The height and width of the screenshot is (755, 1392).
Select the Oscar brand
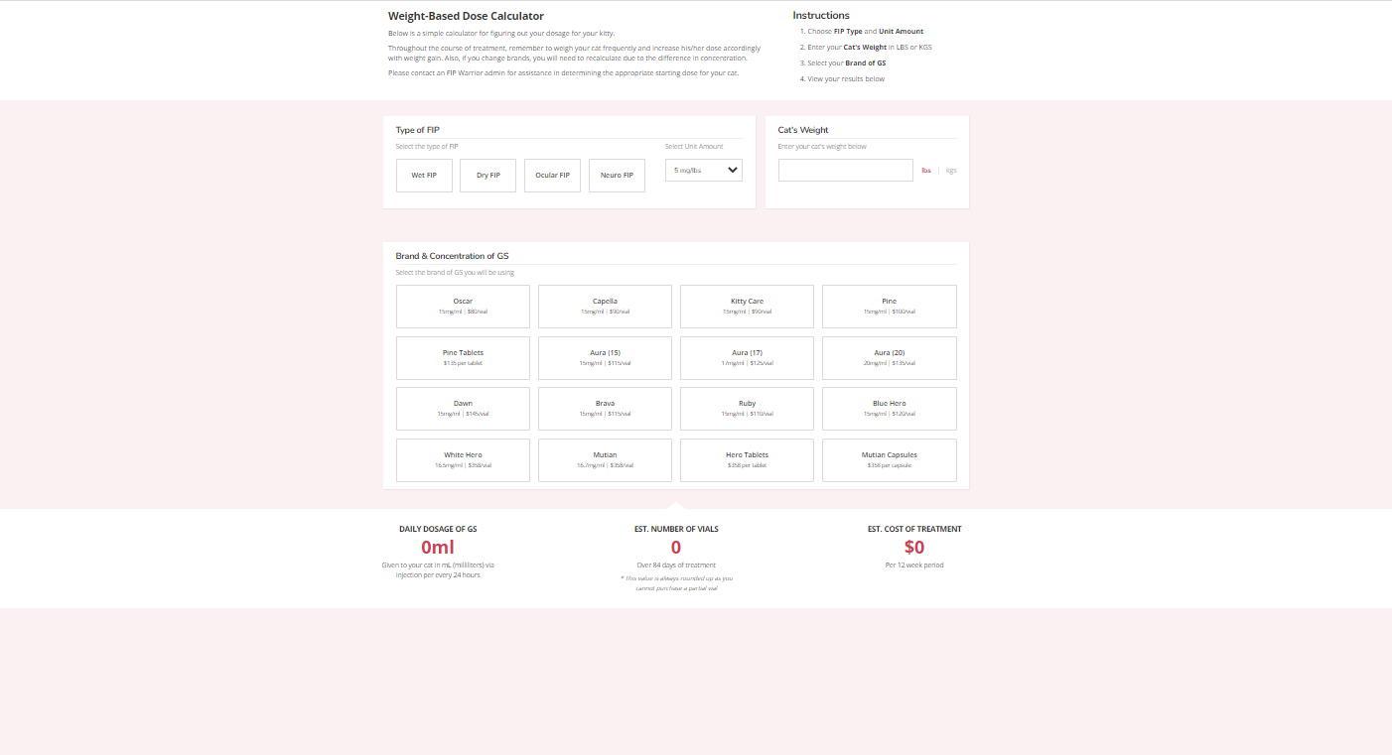tap(463, 307)
